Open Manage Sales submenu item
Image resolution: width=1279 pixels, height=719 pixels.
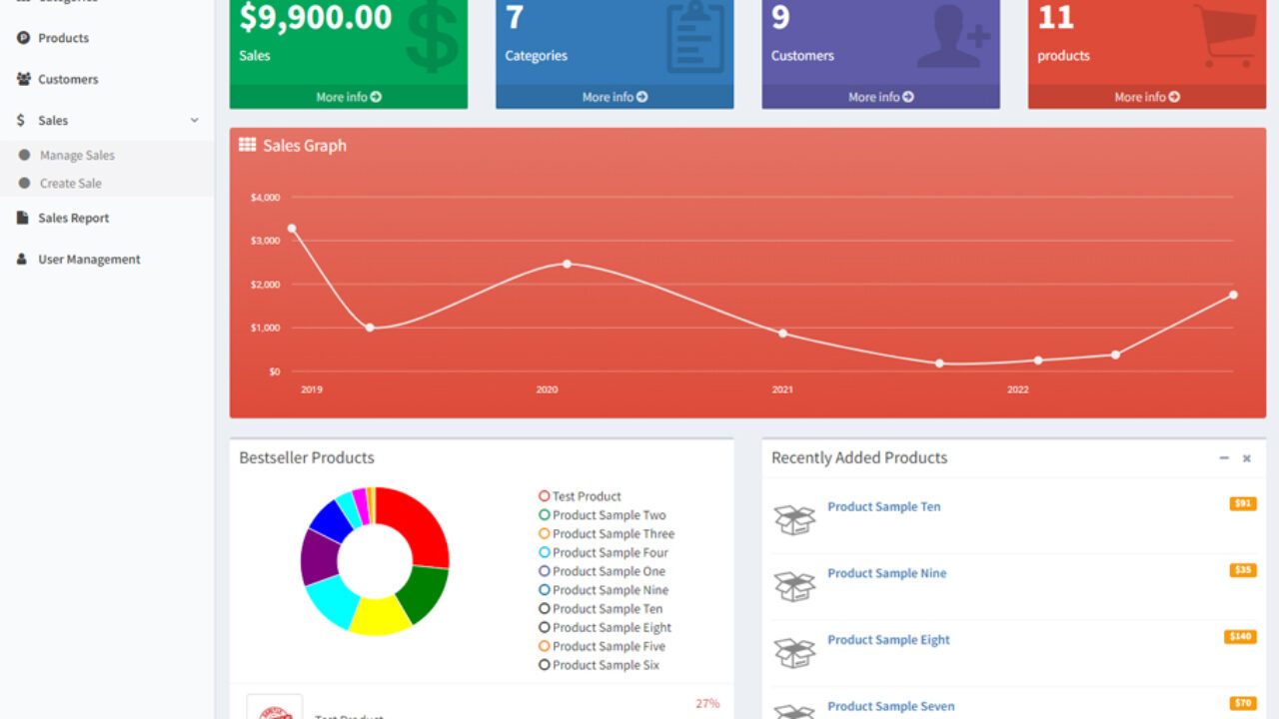click(77, 155)
